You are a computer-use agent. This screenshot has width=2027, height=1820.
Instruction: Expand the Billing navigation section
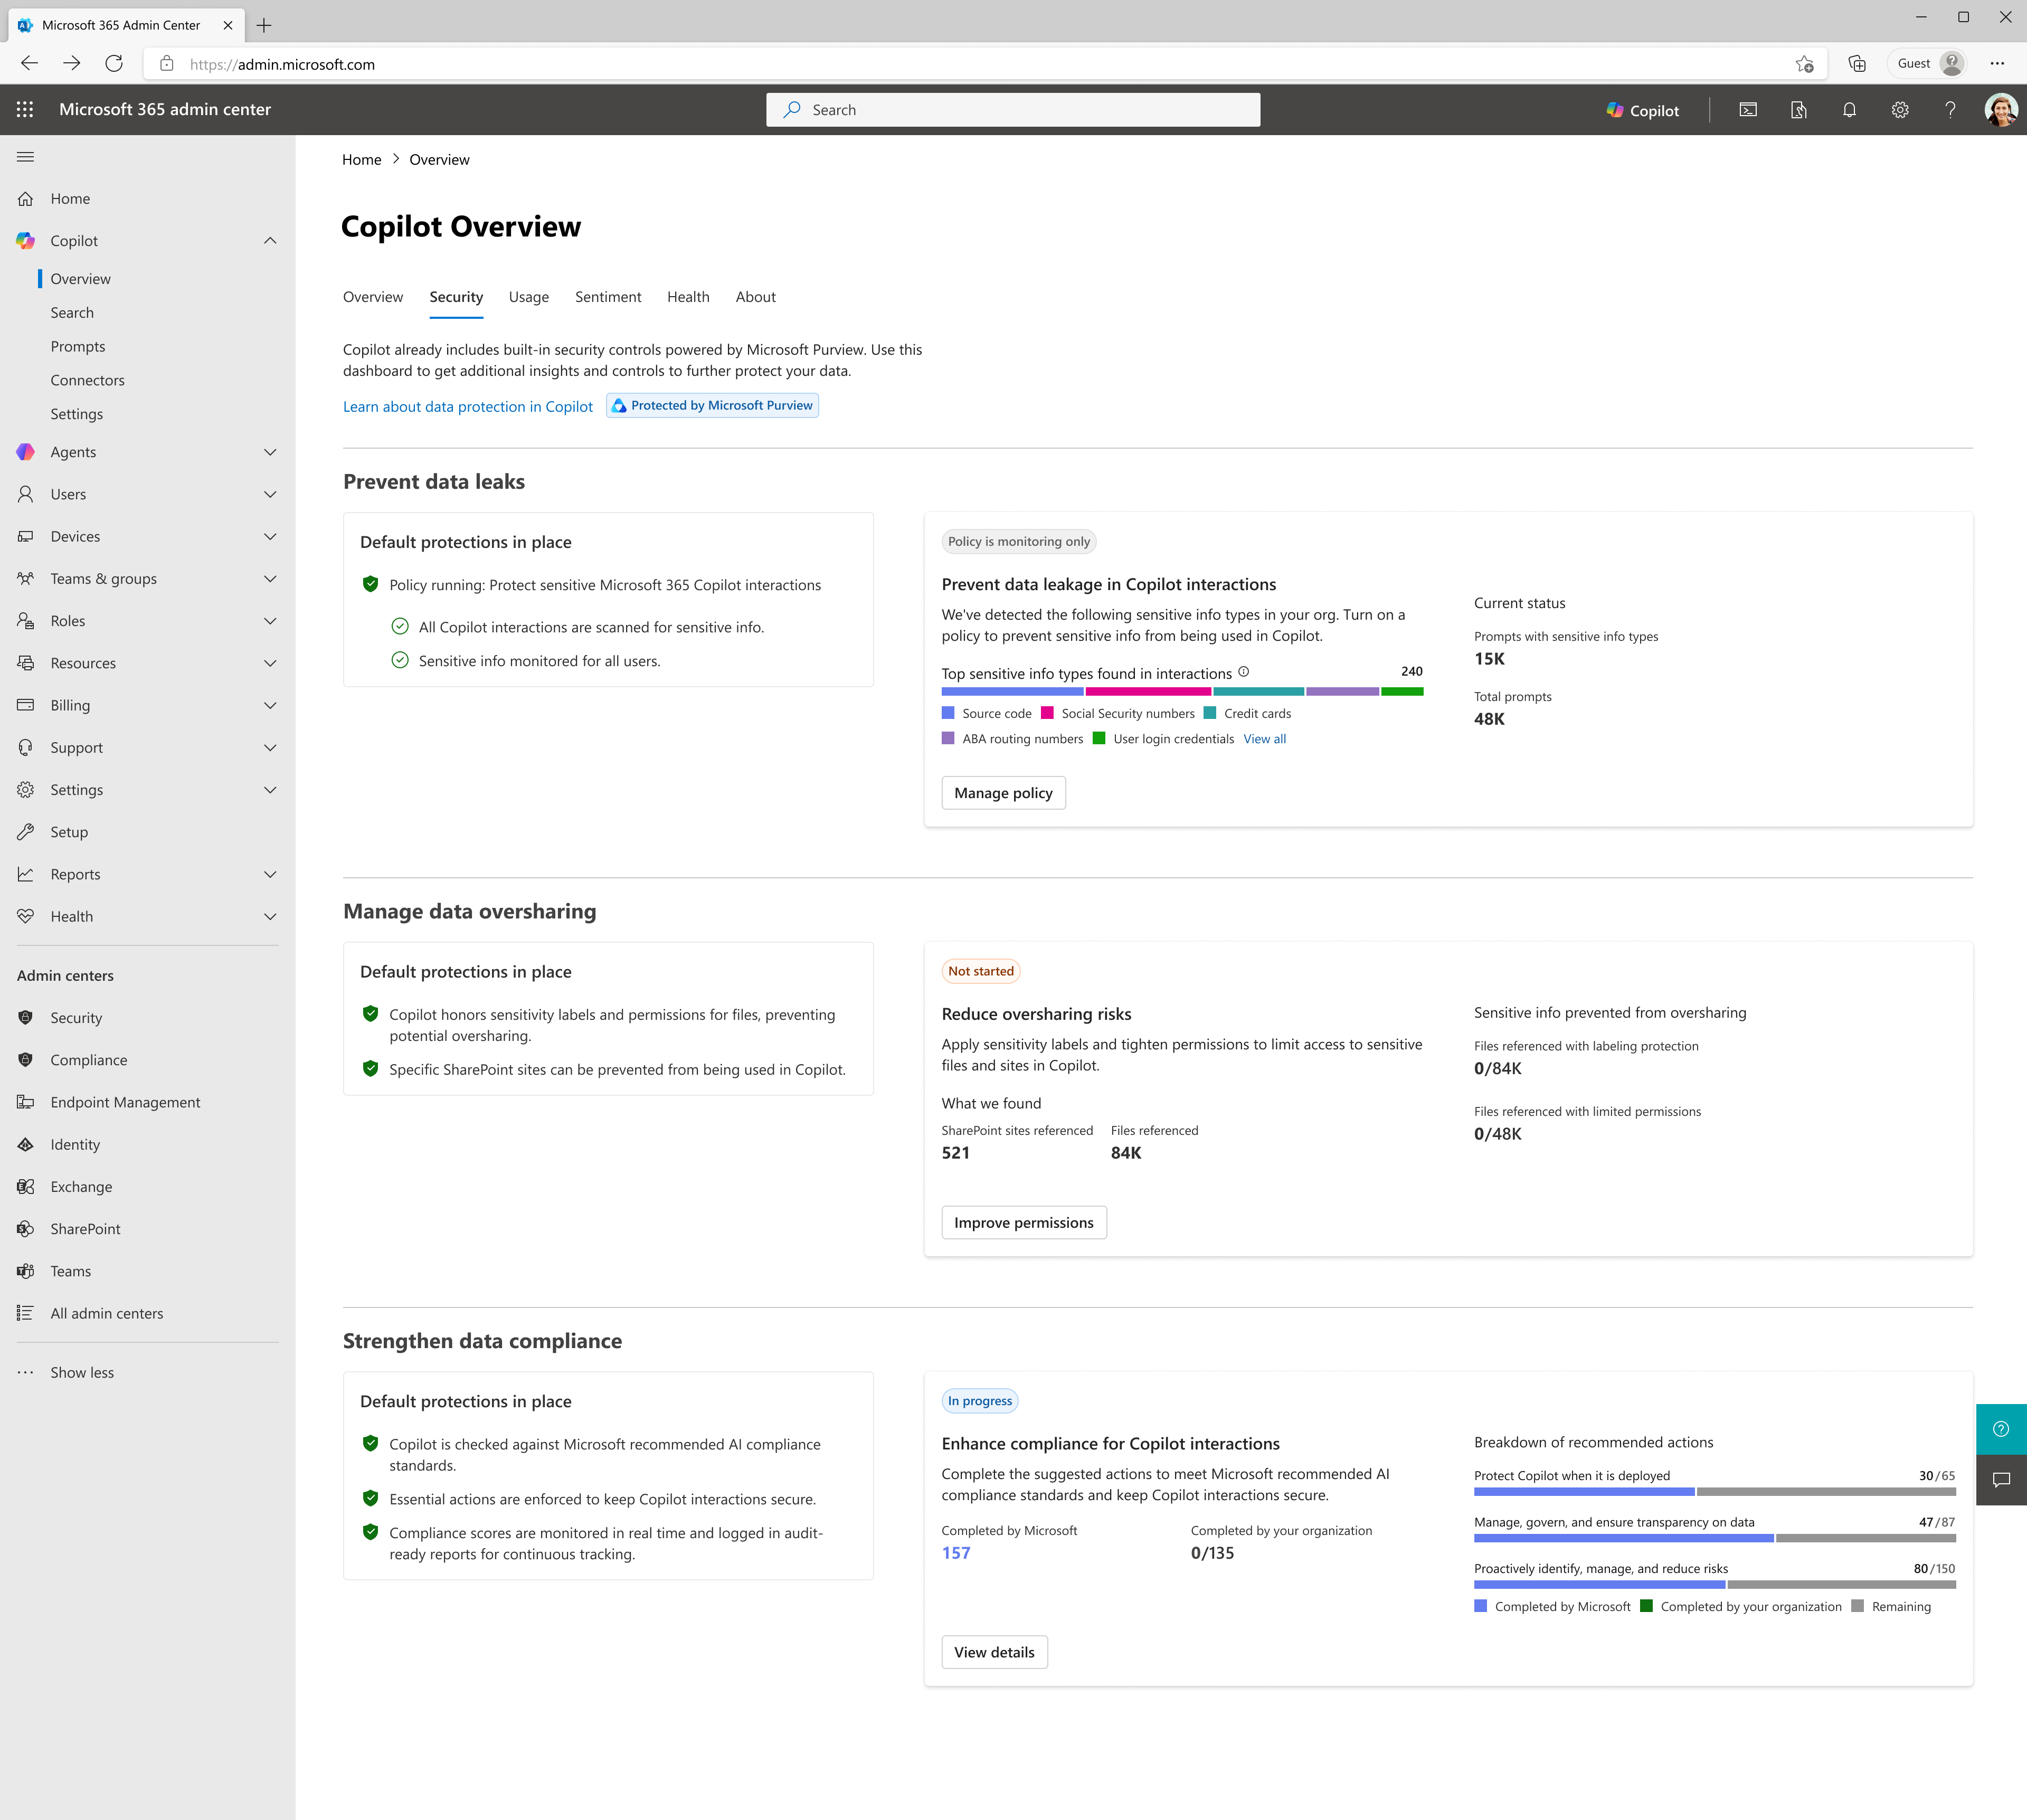click(x=270, y=705)
